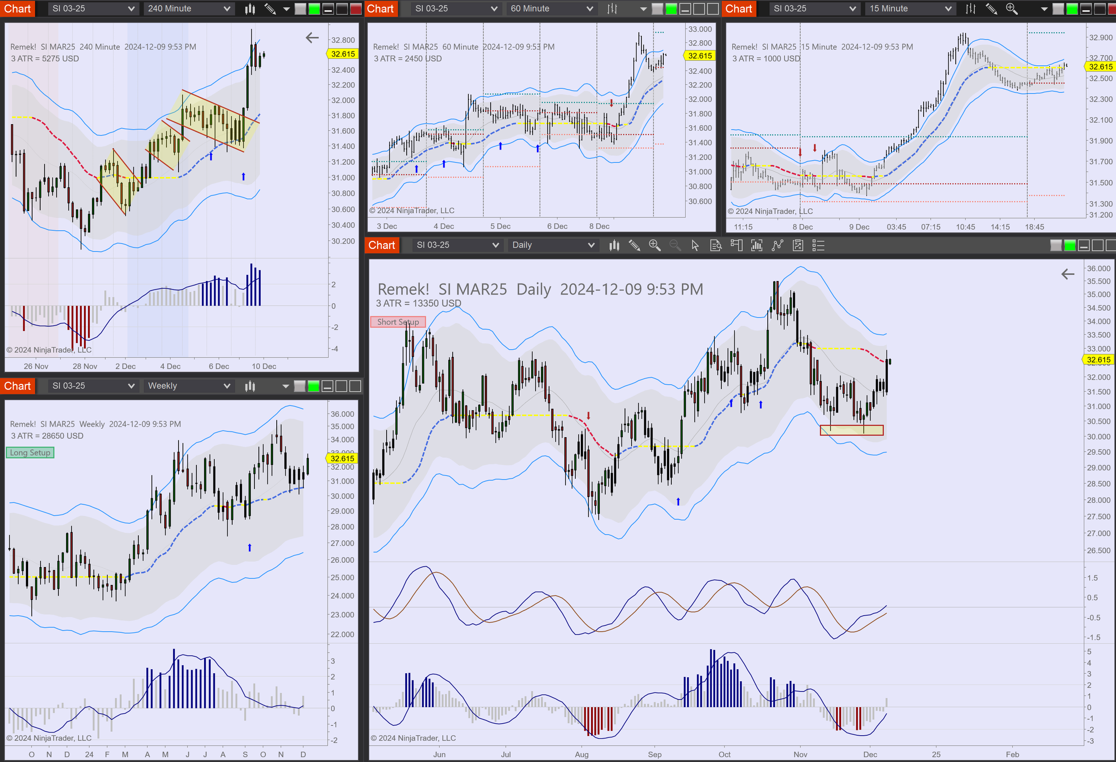Screen dimensions: 1116x762
Task: Click the Chart tab of the Weekly window
Action: (x=17, y=386)
